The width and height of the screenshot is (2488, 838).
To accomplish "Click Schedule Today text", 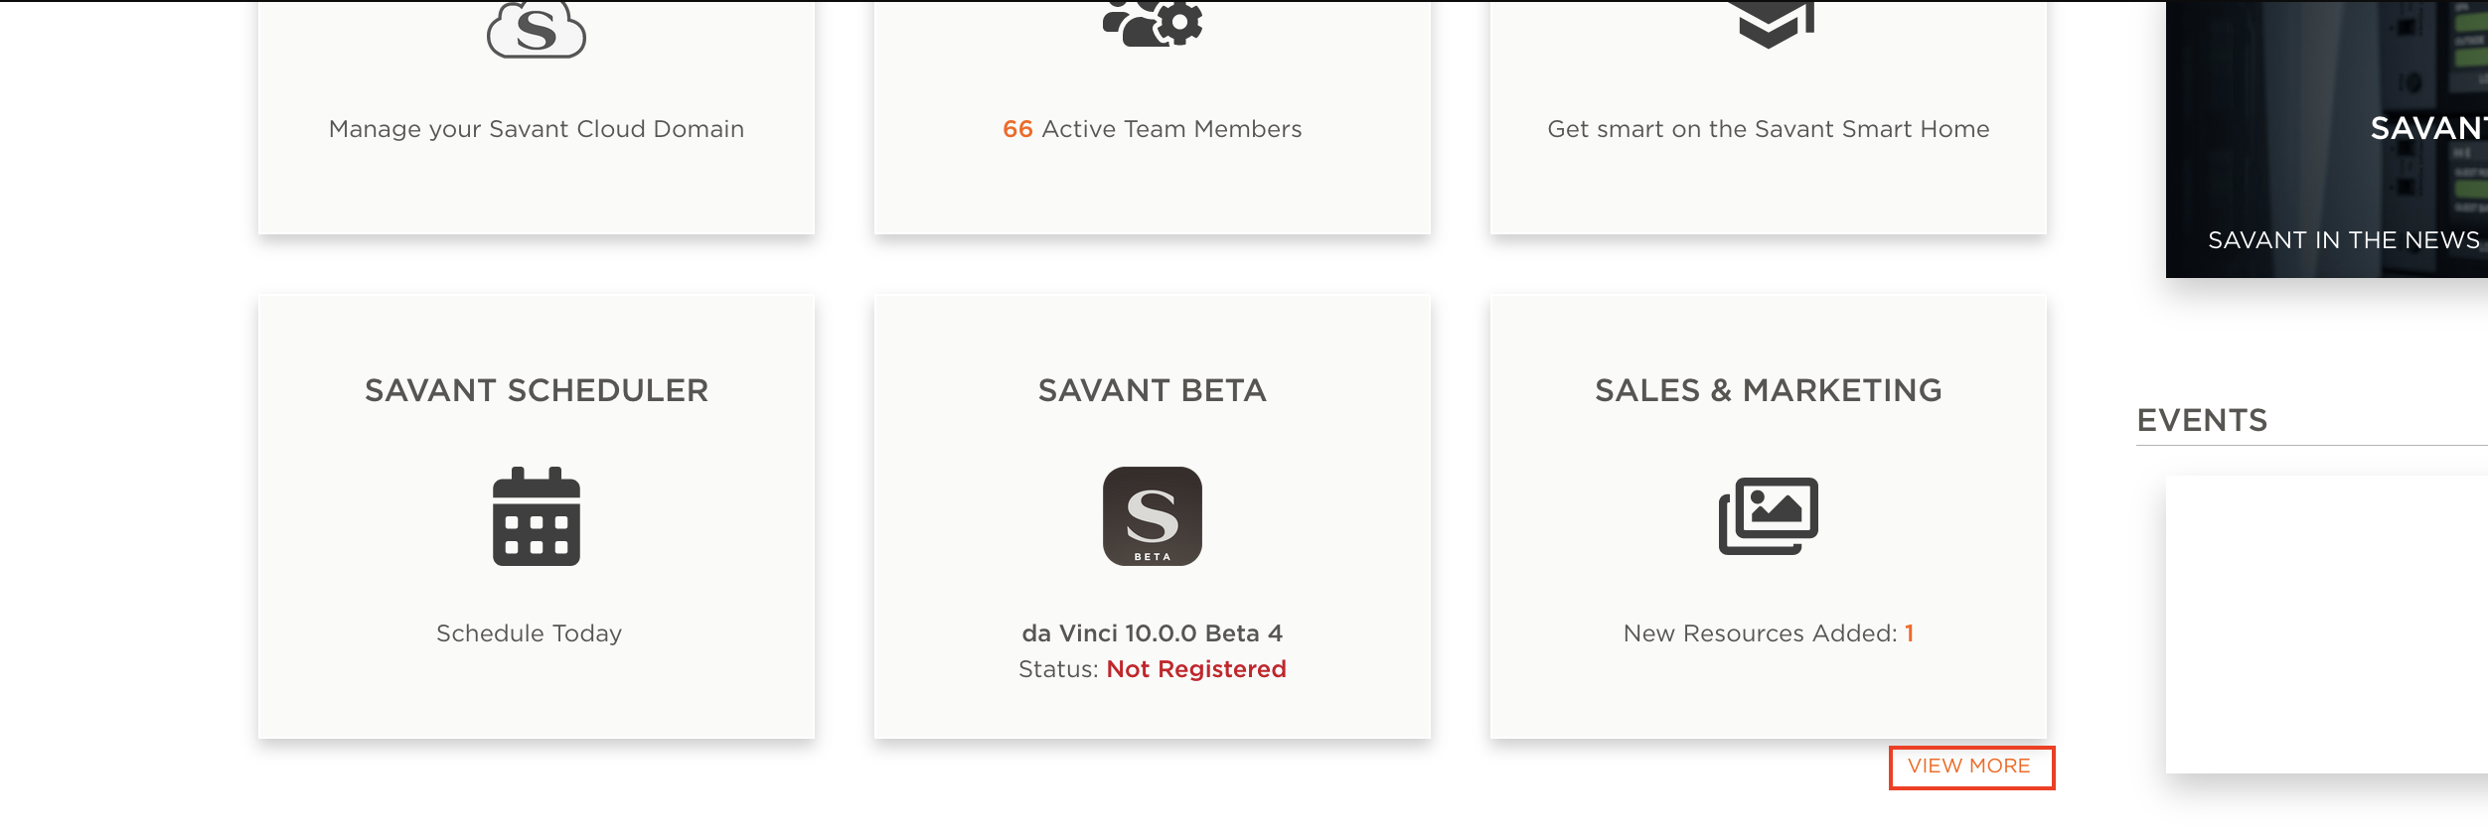I will pos(530,632).
